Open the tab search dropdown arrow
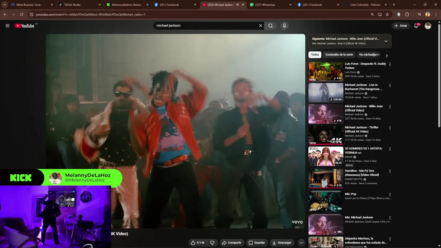This screenshot has width=441, height=248. point(4,5)
